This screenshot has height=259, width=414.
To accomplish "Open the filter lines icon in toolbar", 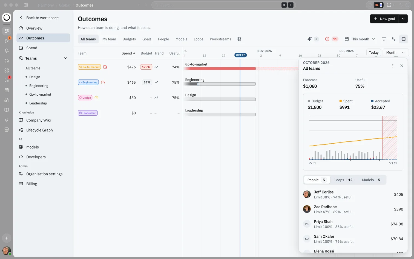I will 384,39.
